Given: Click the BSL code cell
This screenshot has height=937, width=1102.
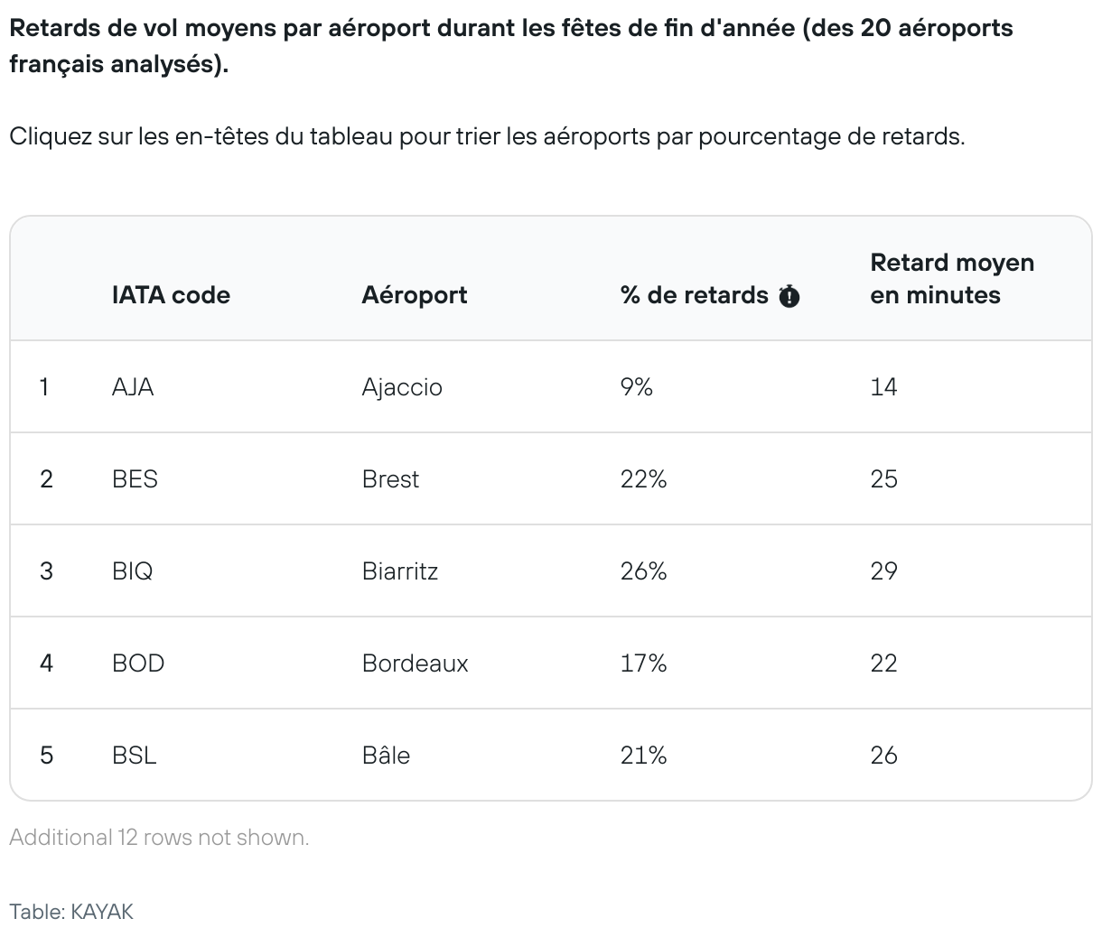Looking at the screenshot, I should [x=135, y=756].
